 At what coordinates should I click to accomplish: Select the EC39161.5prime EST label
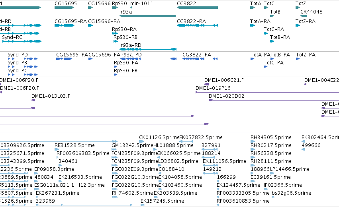tap(270, 177)
